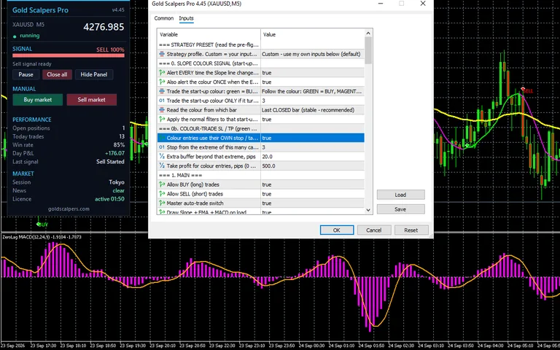The image size is (560, 350).
Task: Click icon beside 'Extra buffer beyond that extreme' row
Action: pyautogui.click(x=162, y=157)
